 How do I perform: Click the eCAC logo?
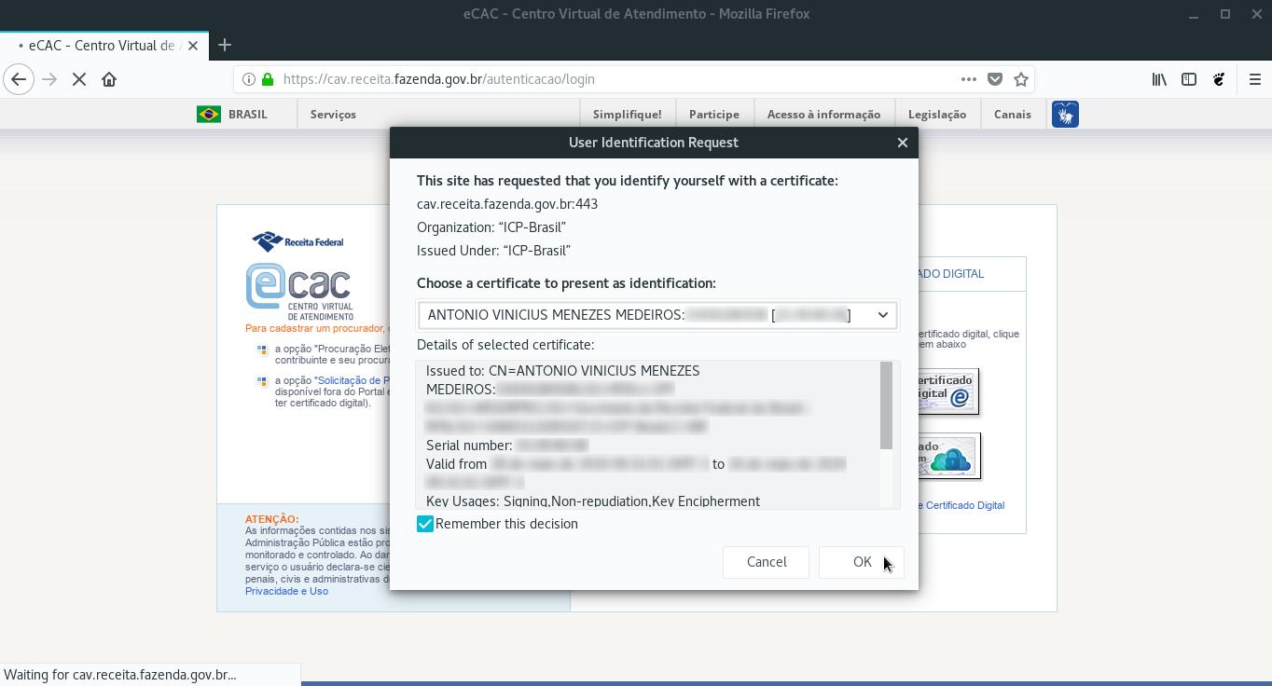coord(299,292)
